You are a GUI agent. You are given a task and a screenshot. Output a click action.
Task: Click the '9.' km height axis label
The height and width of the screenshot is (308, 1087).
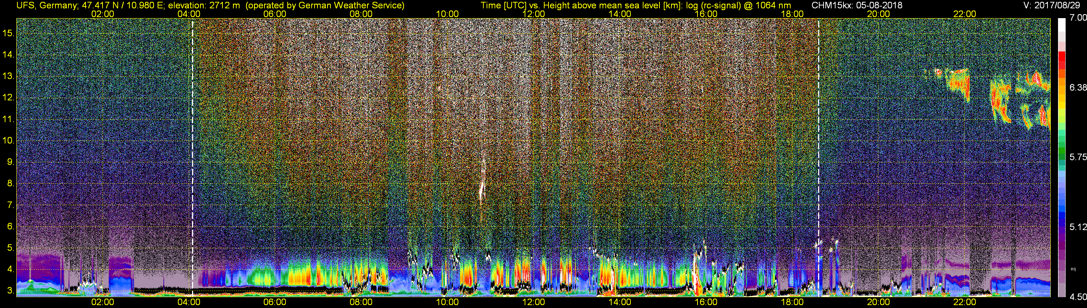click(11, 162)
